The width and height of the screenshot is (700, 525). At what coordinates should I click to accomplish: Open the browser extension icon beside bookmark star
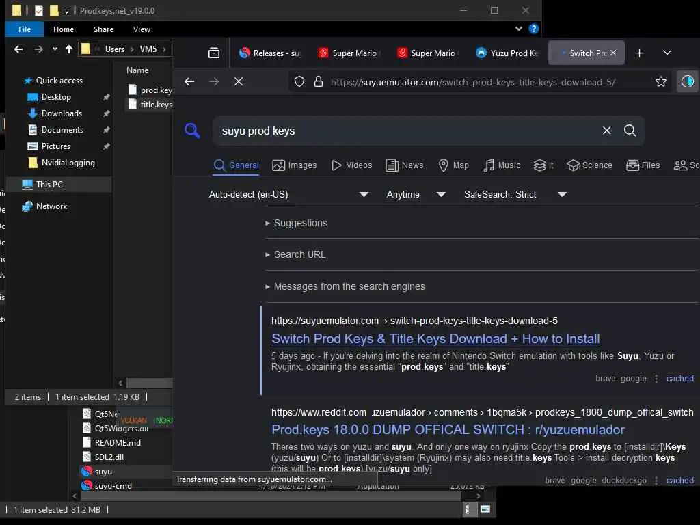[x=687, y=82]
